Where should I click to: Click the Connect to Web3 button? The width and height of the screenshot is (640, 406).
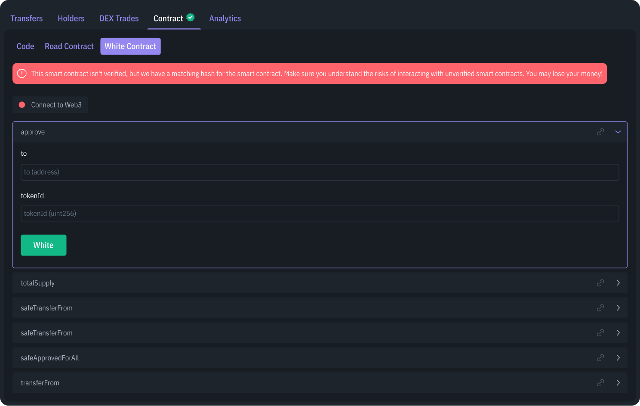51,105
